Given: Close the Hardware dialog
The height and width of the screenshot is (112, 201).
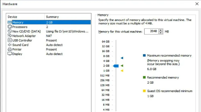Looking at the screenshot, I should coord(197,4).
